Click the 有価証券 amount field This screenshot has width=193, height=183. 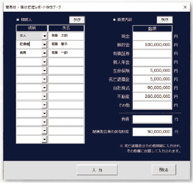point(152,53)
